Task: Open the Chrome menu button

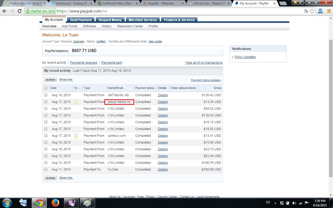Action: (x=329, y=11)
